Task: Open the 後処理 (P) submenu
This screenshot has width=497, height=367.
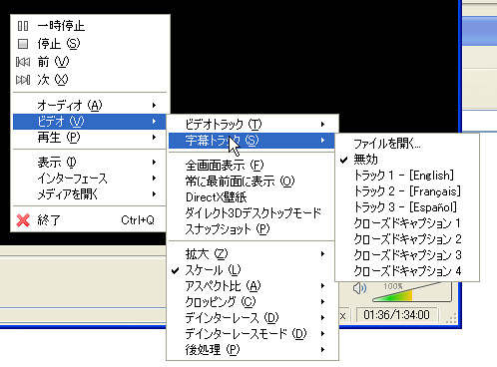Action: tap(252, 350)
